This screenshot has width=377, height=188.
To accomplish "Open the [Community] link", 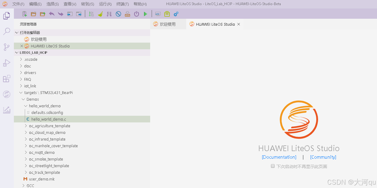I will 323,157.
